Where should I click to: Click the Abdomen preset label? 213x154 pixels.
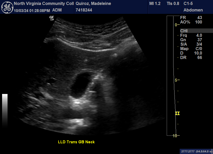(x=193, y=10)
